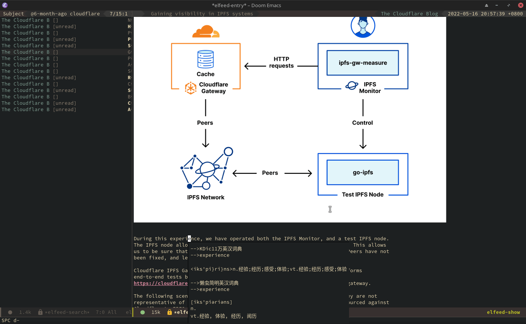Click the green status circle in modeline
526x324 pixels.
[x=142, y=312]
